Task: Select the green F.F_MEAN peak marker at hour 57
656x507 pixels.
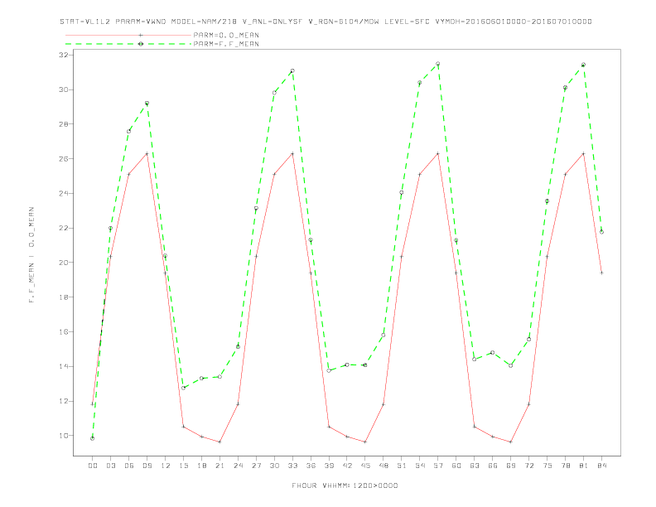Action: point(438,64)
